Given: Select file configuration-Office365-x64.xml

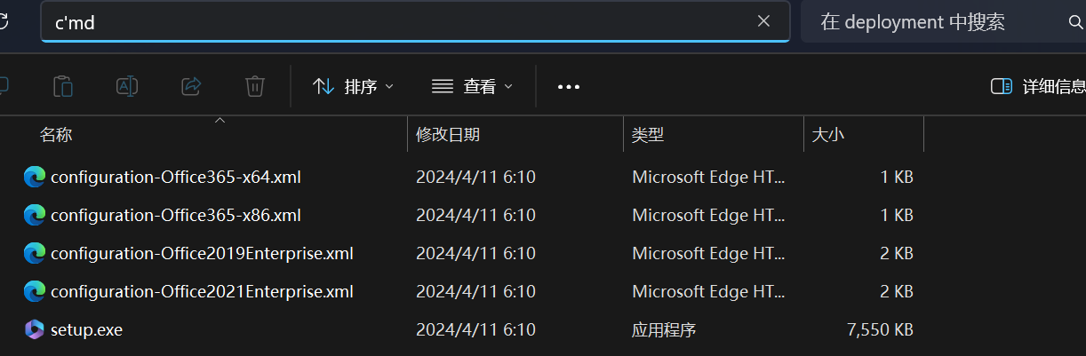Looking at the screenshot, I should (x=176, y=177).
